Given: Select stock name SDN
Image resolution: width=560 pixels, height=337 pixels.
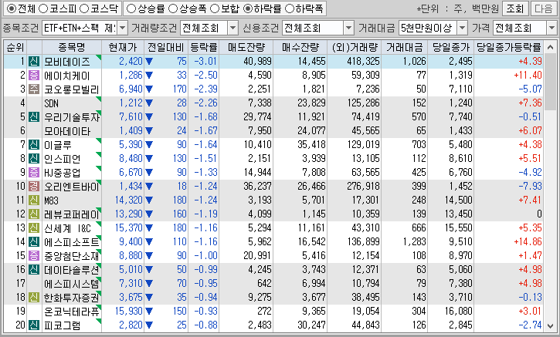Looking at the screenshot, I should pos(52,104).
